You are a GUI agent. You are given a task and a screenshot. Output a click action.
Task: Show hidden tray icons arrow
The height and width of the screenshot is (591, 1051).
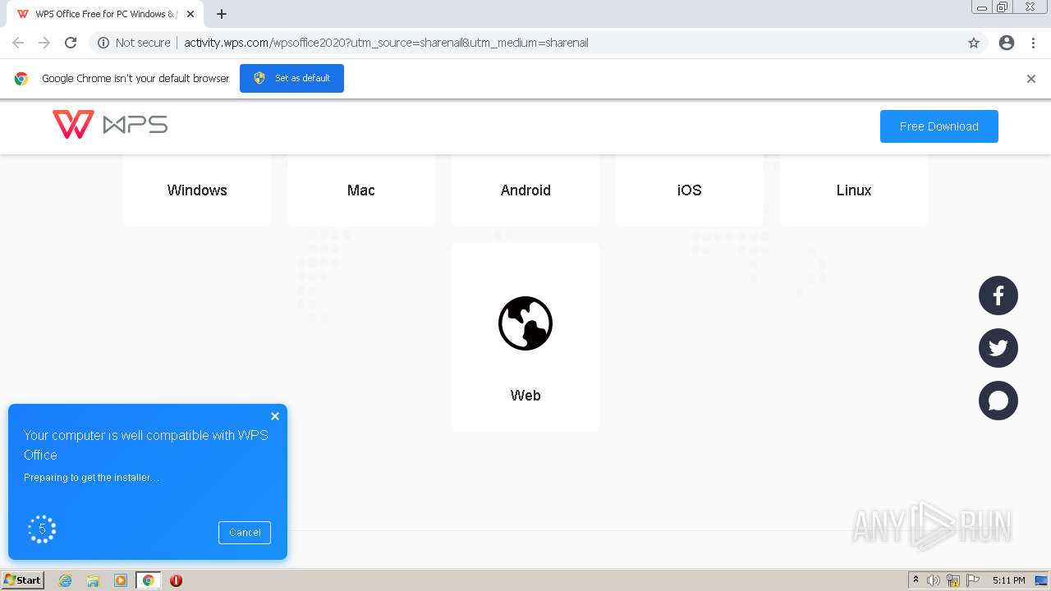[916, 580]
